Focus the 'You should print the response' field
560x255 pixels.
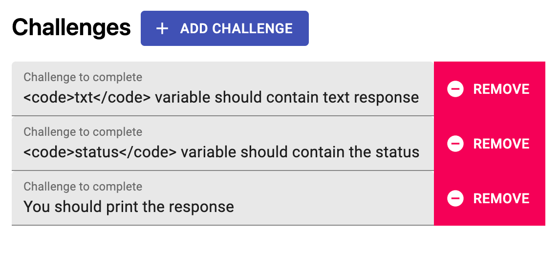(223, 198)
